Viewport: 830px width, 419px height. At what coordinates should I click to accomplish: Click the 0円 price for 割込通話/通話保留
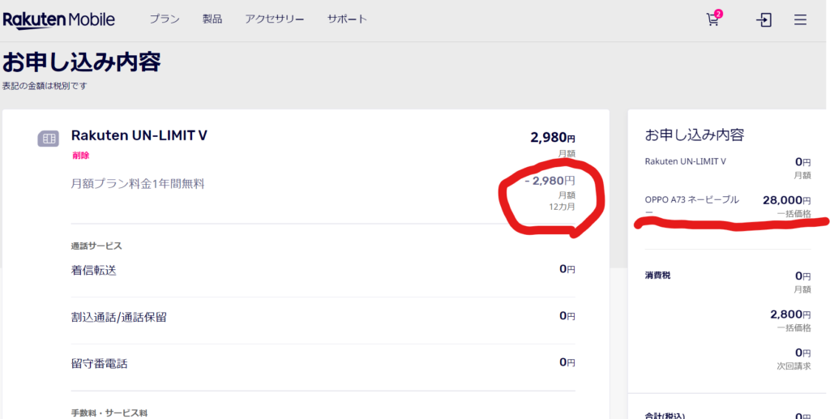pyautogui.click(x=567, y=316)
